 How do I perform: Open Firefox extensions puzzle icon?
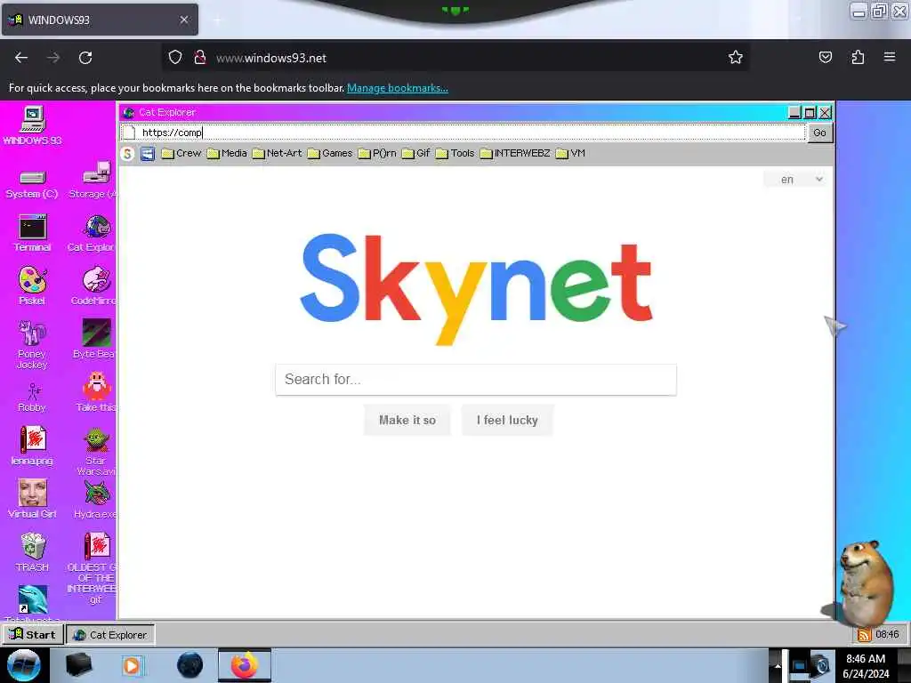pos(858,57)
